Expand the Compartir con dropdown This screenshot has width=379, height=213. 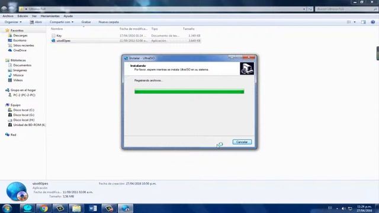pos(62,22)
